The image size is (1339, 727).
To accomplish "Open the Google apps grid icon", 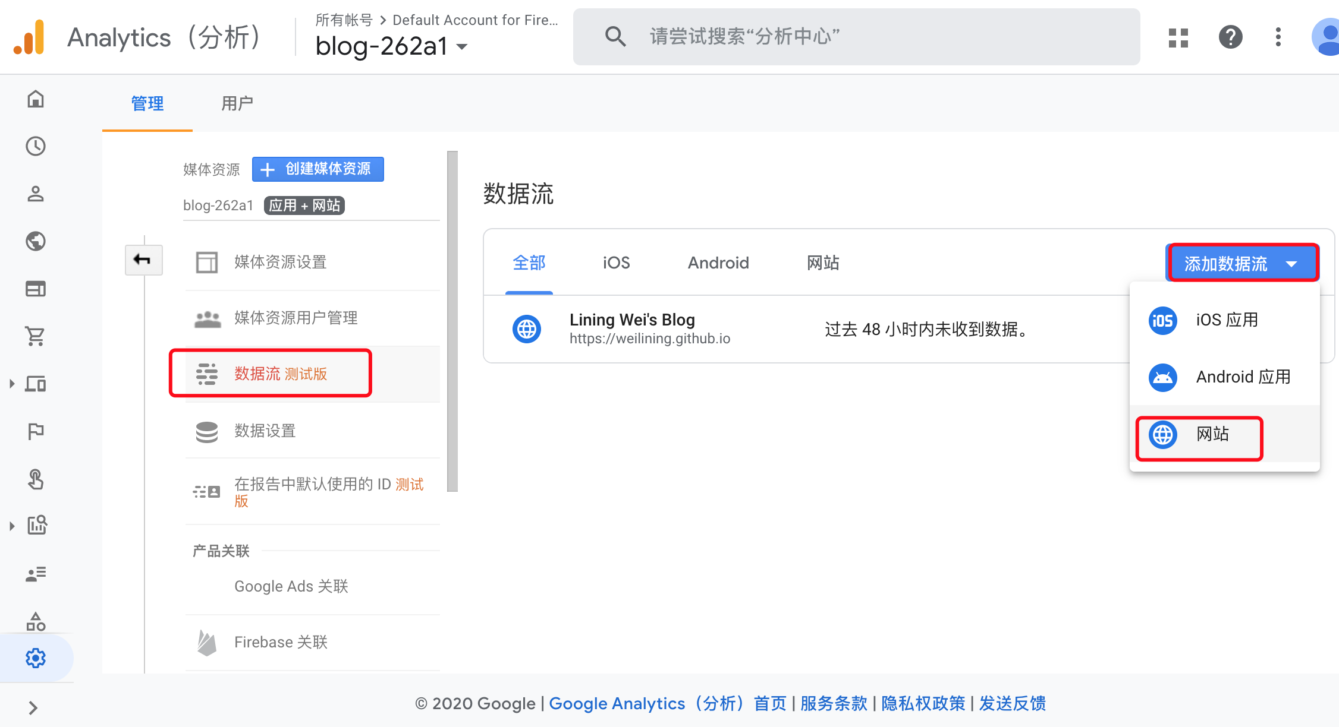I will (1178, 37).
